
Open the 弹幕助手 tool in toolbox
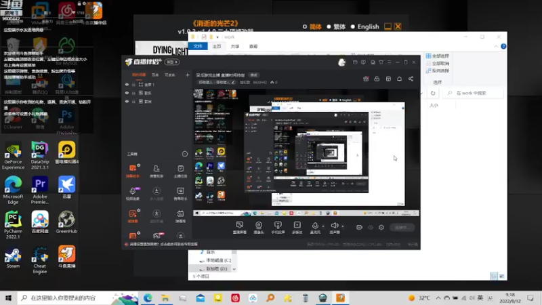133,171
